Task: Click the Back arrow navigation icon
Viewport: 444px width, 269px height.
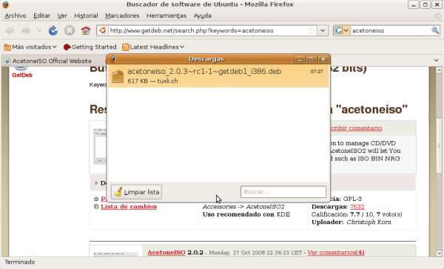Action: point(10,30)
